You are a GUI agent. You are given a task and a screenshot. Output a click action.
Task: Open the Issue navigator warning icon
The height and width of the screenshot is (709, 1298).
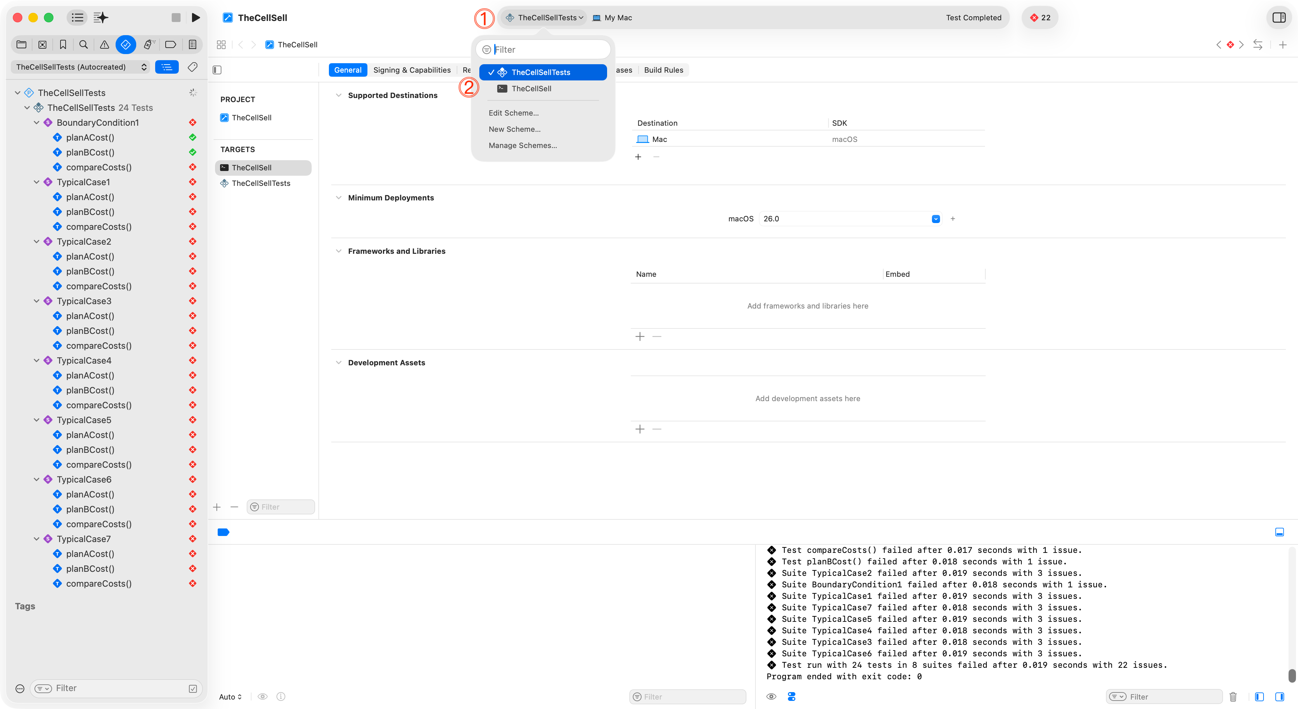click(x=104, y=45)
